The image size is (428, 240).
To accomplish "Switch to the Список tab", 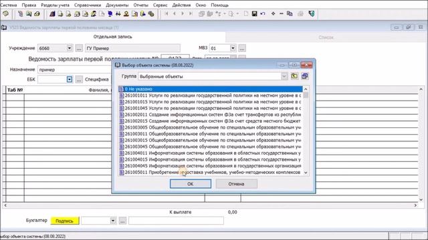I will point(326,37).
